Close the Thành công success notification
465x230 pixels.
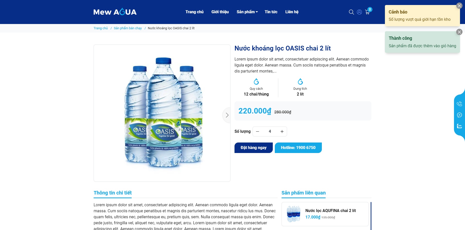point(459,32)
